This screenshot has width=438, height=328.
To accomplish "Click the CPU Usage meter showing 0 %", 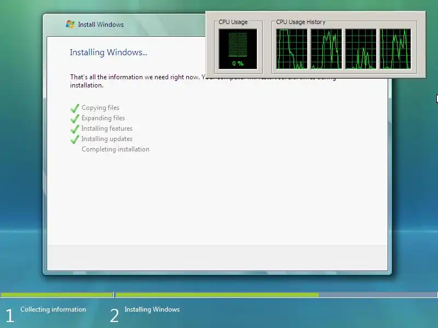I will click(x=238, y=49).
